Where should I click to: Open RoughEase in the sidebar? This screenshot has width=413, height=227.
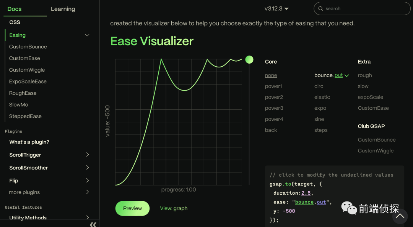[x=23, y=93]
